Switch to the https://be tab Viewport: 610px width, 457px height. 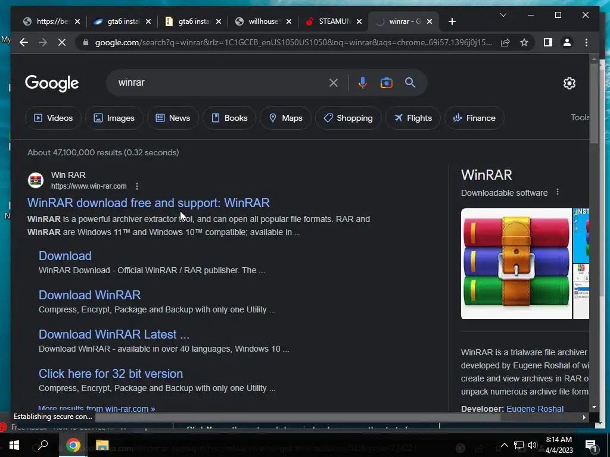click(51, 21)
